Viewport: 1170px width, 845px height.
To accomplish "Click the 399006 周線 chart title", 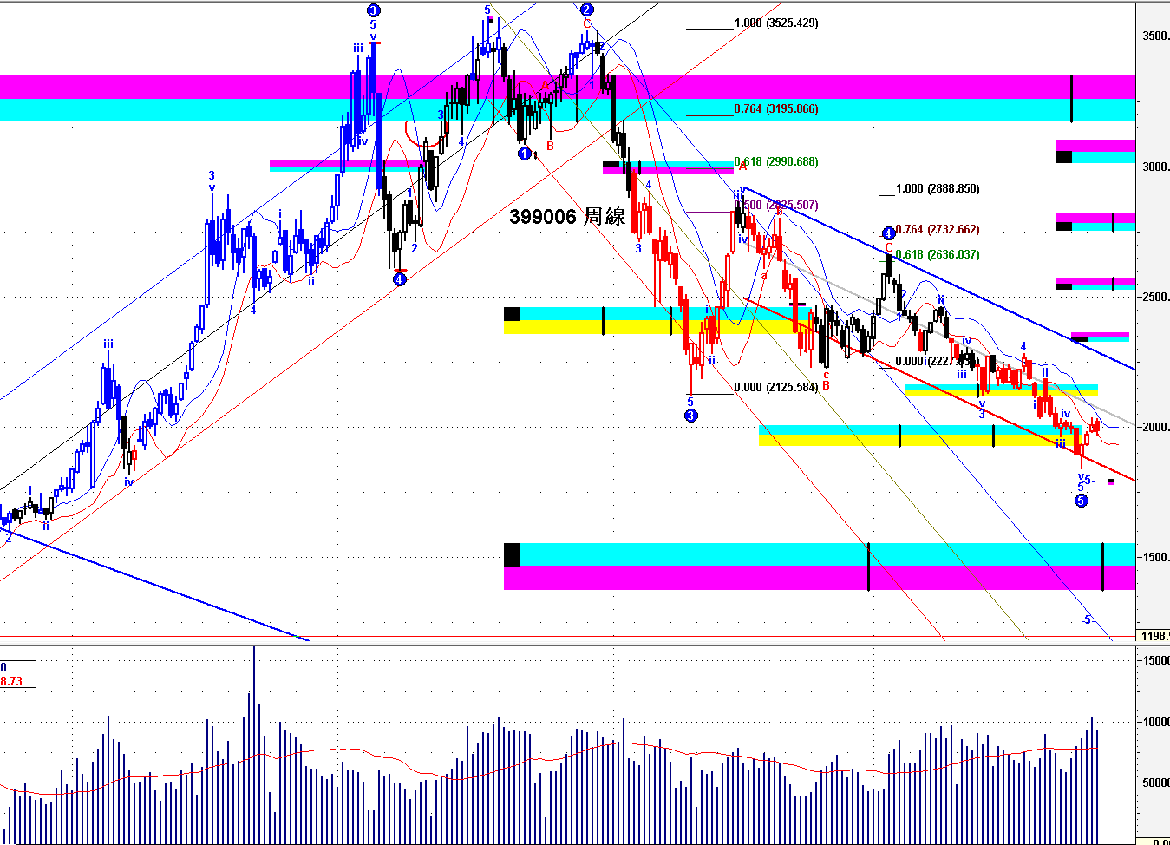I will coord(567,217).
